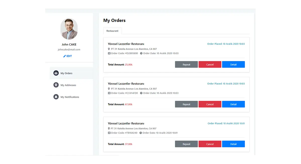This screenshot has height=164, width=301.
Task: Click Order Code: #7B164240 text
Action: tap(124, 133)
